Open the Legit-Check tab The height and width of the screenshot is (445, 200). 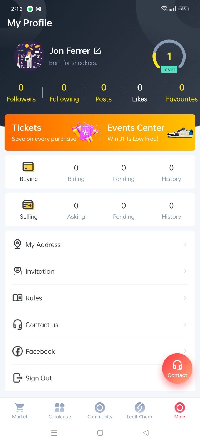[140, 411]
